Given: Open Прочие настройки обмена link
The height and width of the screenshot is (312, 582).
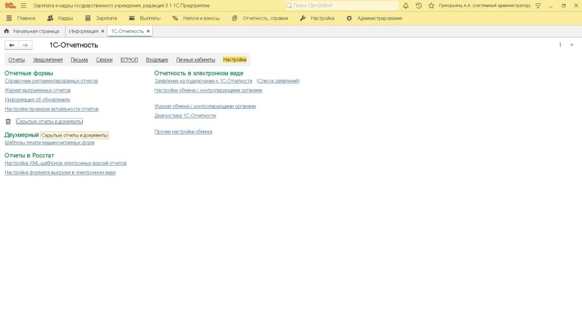Looking at the screenshot, I should point(183,132).
